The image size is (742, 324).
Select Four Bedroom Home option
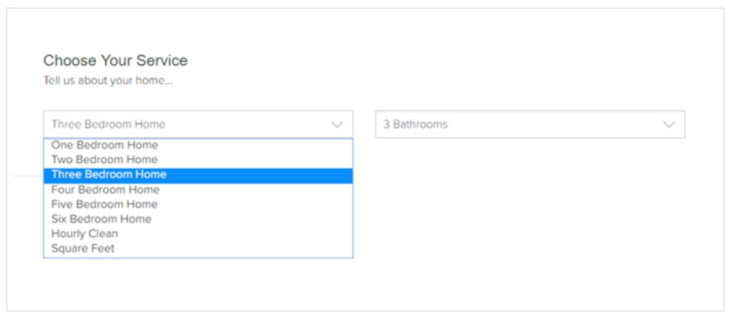(198, 190)
